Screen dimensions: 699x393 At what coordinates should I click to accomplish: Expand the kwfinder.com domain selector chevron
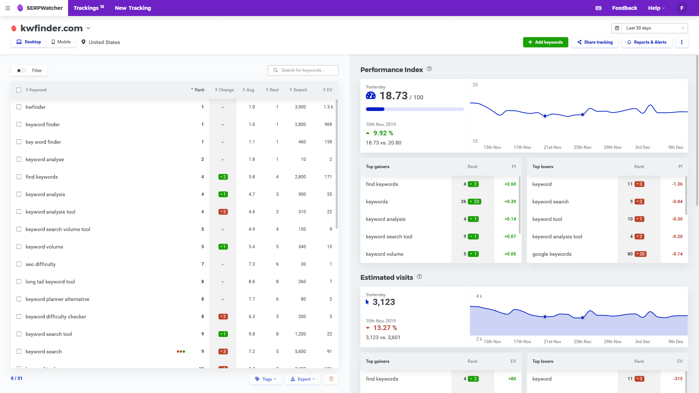coord(88,28)
